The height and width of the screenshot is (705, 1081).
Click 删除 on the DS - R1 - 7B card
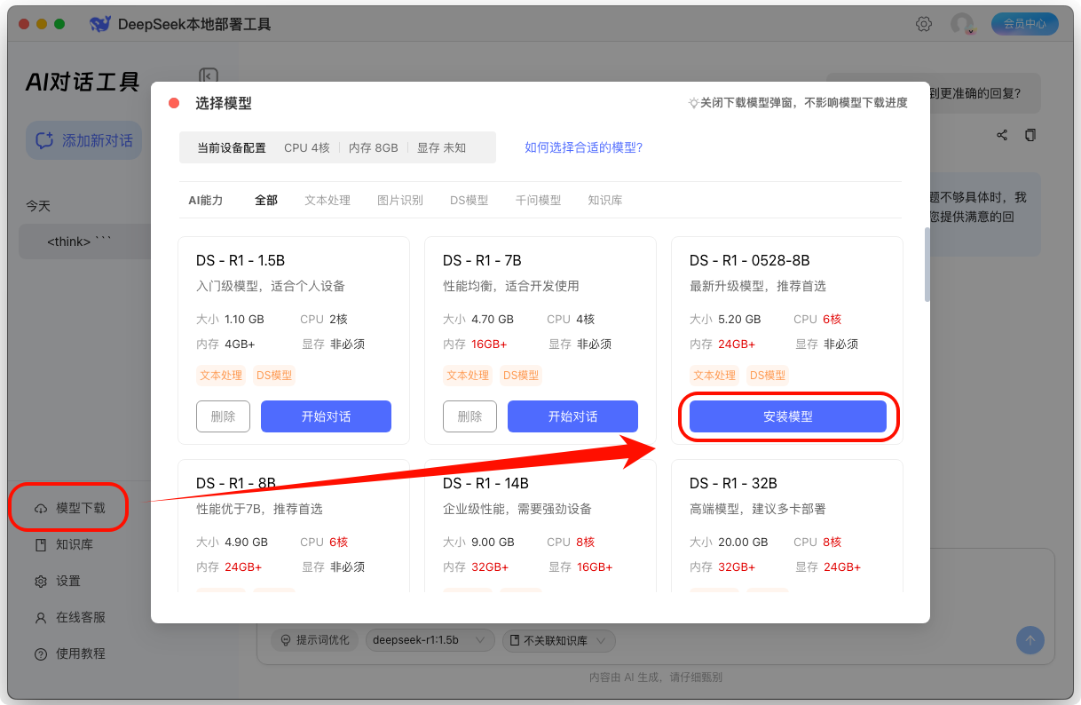pos(469,416)
